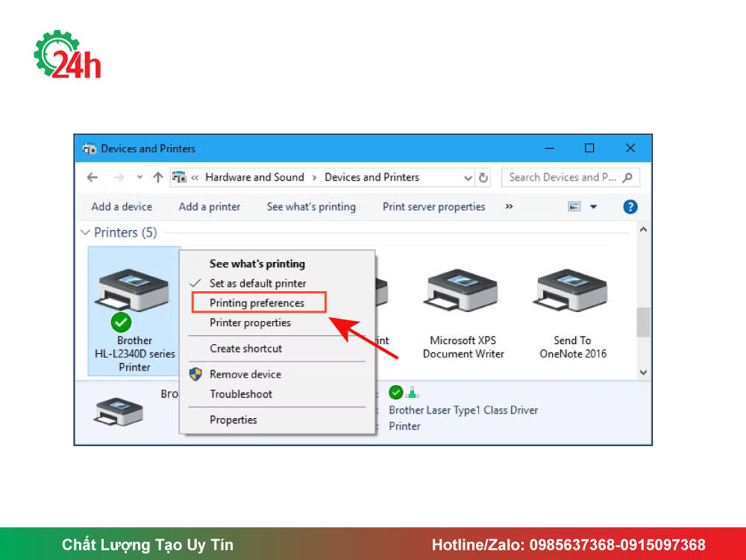Choose See what's printing in context menu
This screenshot has width=746, height=560.
257,264
